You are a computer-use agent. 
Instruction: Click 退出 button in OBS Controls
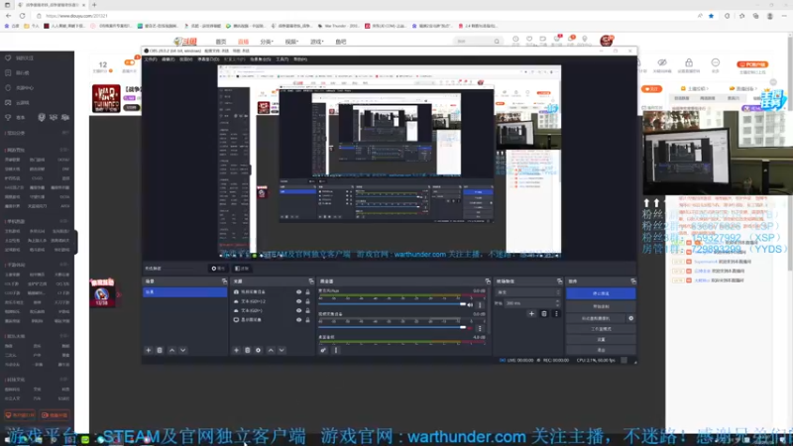(x=601, y=350)
